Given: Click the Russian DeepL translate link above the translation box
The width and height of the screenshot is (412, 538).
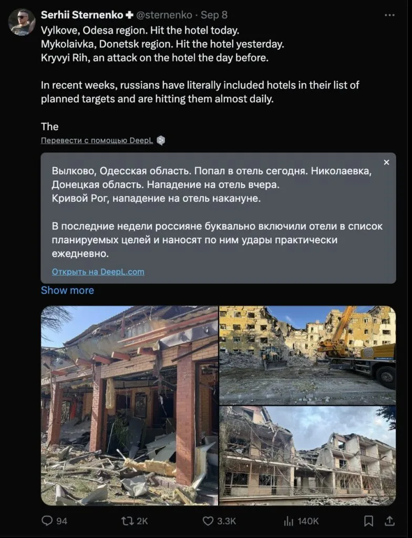Looking at the screenshot, I should (x=97, y=140).
